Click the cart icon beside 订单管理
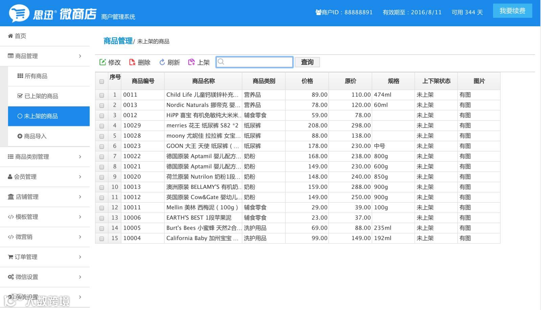 [x=10, y=257]
